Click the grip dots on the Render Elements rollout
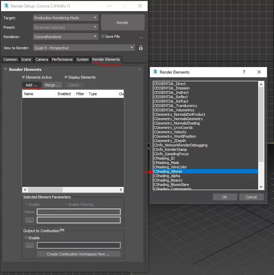The width and height of the screenshot is (274, 275). coord(139,69)
